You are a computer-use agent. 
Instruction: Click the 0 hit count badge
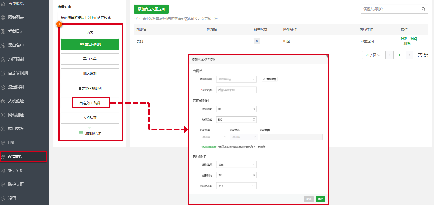click(257, 41)
